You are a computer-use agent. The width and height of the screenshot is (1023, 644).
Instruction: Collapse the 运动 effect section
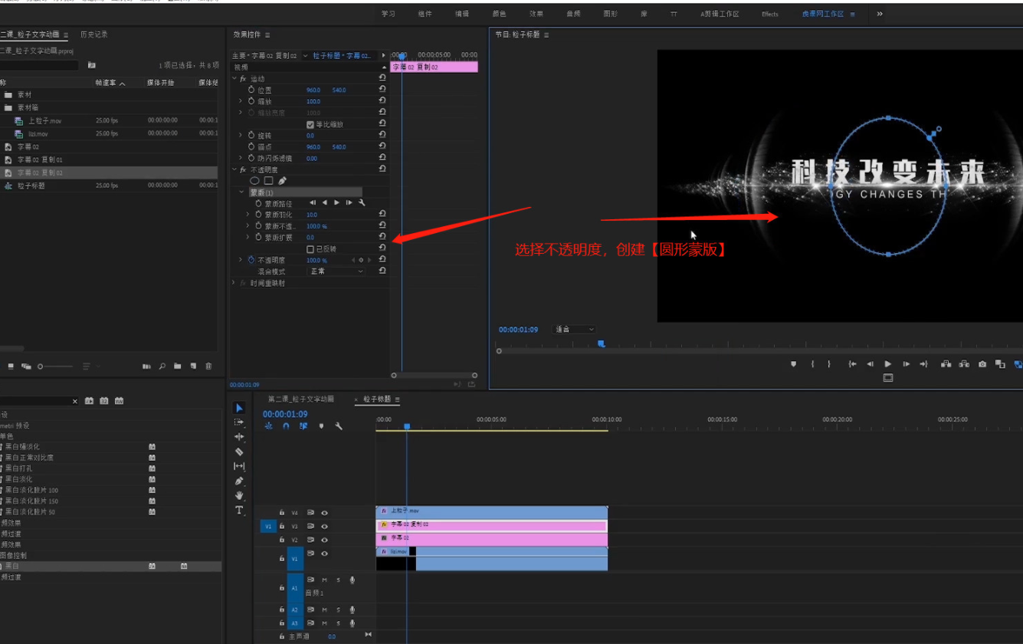[x=234, y=79]
